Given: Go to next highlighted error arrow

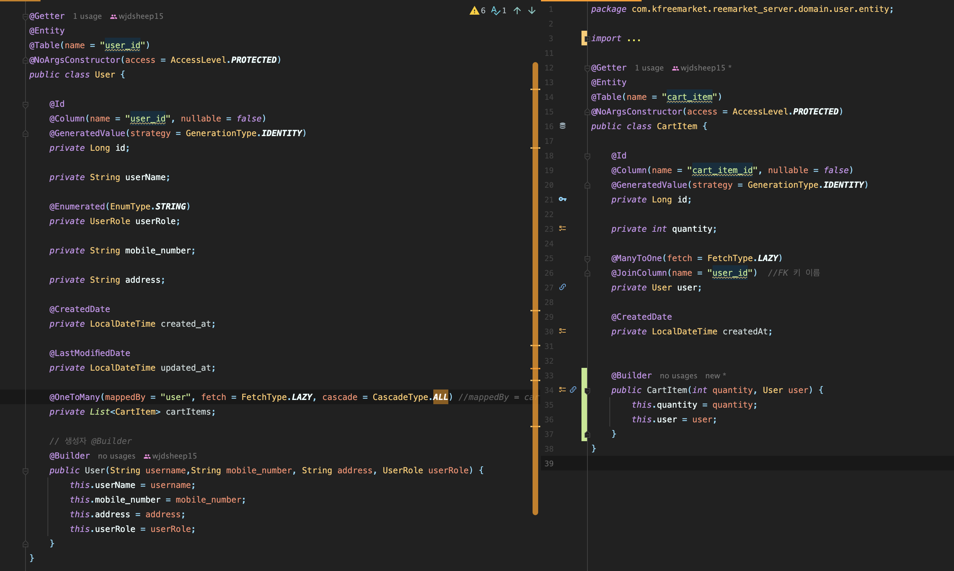Looking at the screenshot, I should tap(532, 10).
